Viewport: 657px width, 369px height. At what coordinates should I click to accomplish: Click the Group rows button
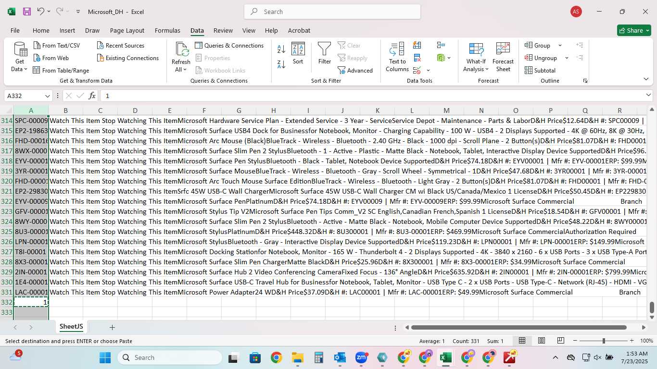coord(538,45)
